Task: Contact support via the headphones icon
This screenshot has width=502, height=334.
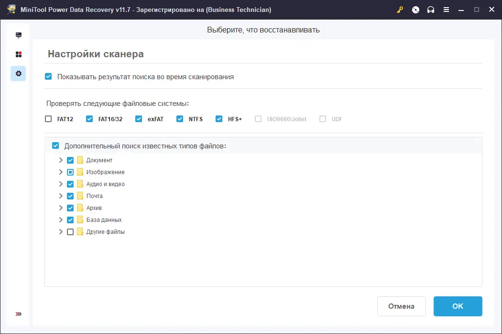Action: click(430, 10)
